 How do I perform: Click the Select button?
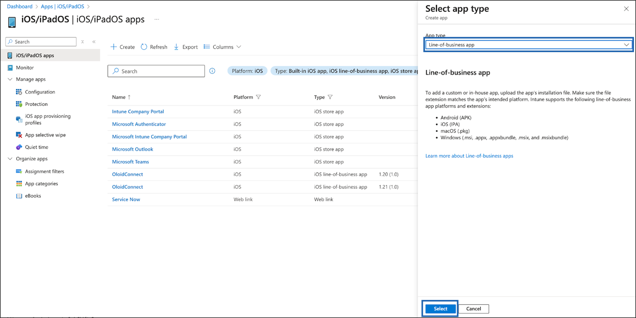440,309
